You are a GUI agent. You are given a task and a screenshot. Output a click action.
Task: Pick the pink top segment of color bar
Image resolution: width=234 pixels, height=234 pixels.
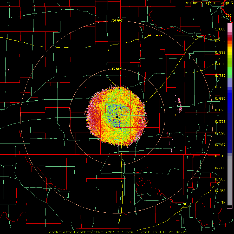click(230, 28)
